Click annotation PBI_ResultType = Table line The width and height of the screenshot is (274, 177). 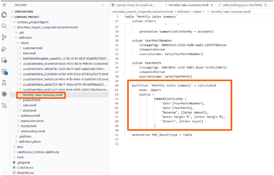pyautogui.click(x=162, y=135)
